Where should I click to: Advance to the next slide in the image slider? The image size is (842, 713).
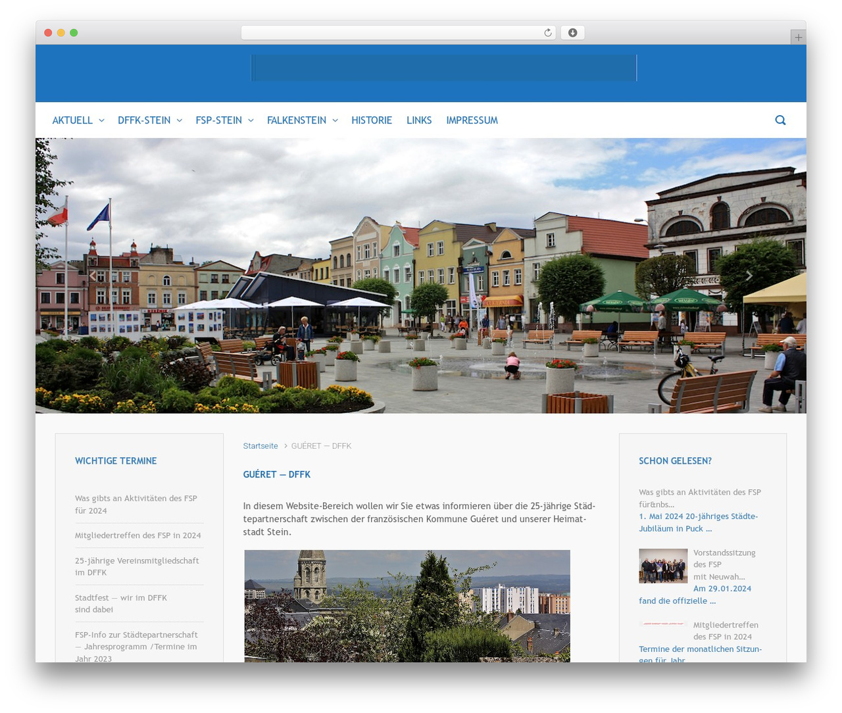749,276
